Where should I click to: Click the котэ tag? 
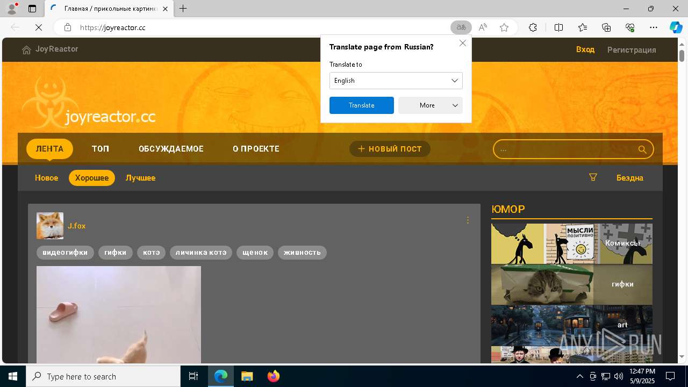click(152, 253)
